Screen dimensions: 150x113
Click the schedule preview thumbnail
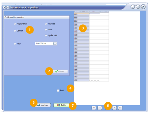[91, 46]
